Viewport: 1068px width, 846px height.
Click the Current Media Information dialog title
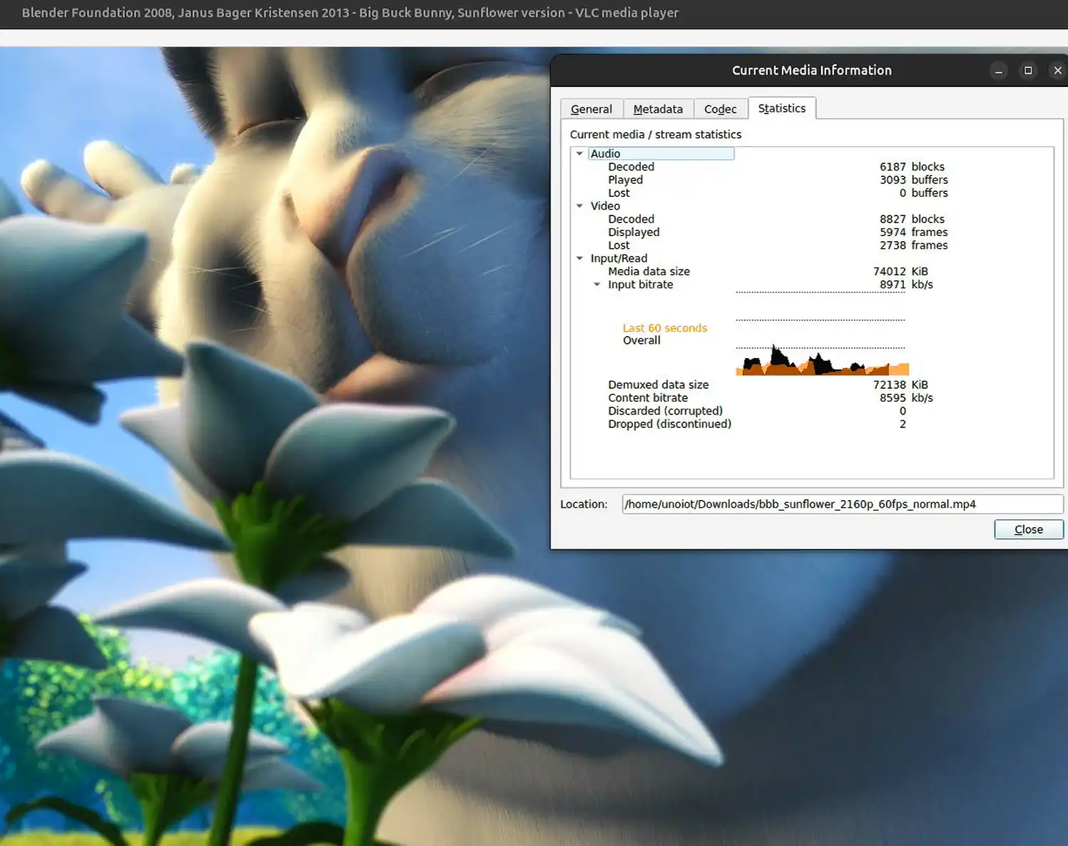(811, 70)
